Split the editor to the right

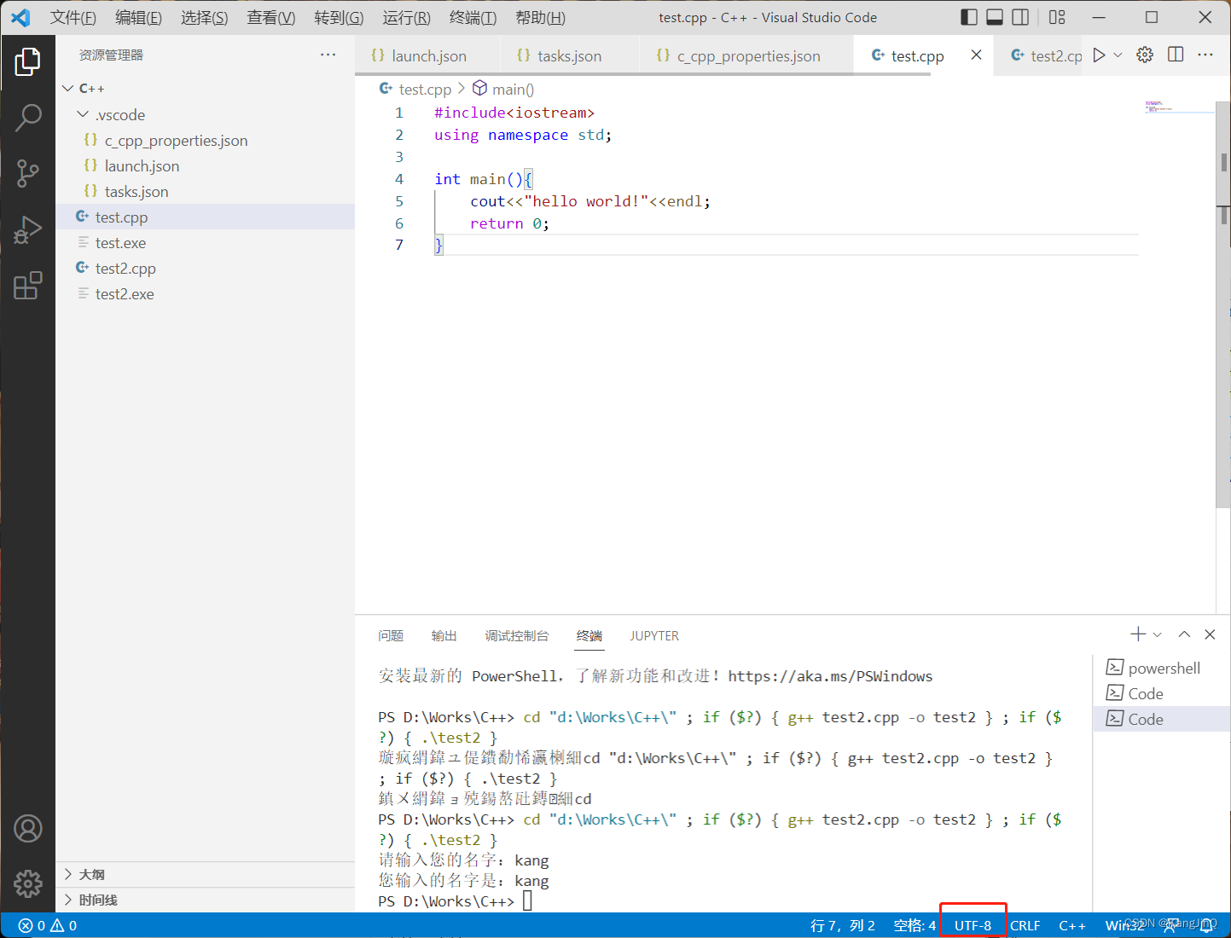click(x=1176, y=55)
